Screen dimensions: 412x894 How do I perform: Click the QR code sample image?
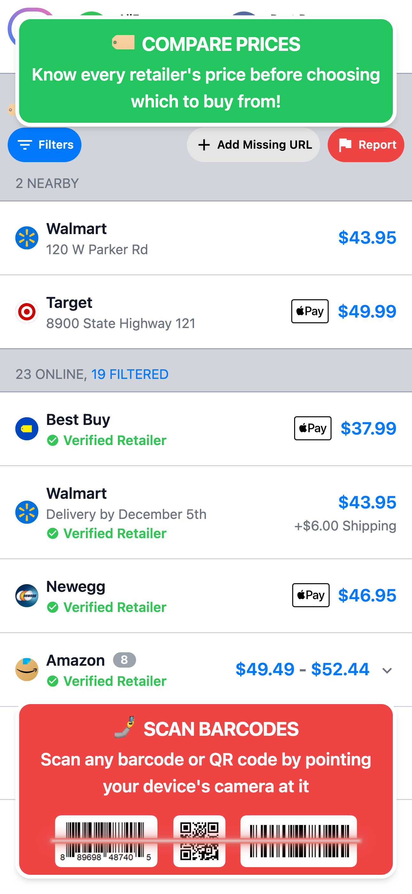pyautogui.click(x=199, y=841)
